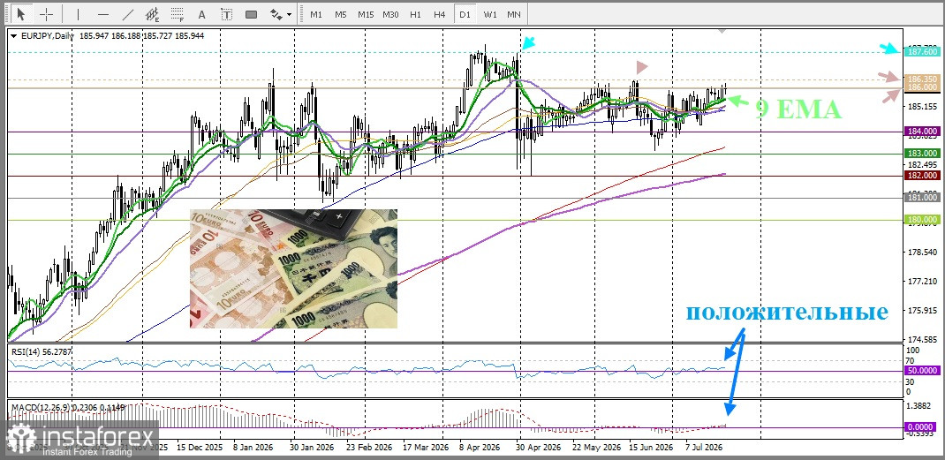Click the 178.540 price scale value
The width and height of the screenshot is (945, 460).
pos(921,252)
